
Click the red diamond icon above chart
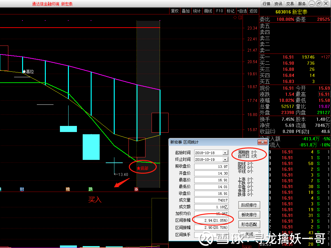(x=235, y=18)
